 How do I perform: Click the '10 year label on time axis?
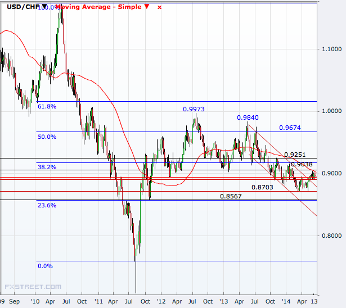pyautogui.click(x=35, y=301)
